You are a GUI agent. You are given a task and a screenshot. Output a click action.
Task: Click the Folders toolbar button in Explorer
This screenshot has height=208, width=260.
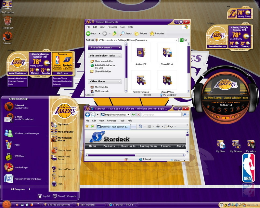141,33
